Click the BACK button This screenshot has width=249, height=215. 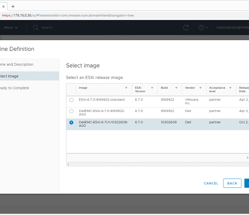232,183
